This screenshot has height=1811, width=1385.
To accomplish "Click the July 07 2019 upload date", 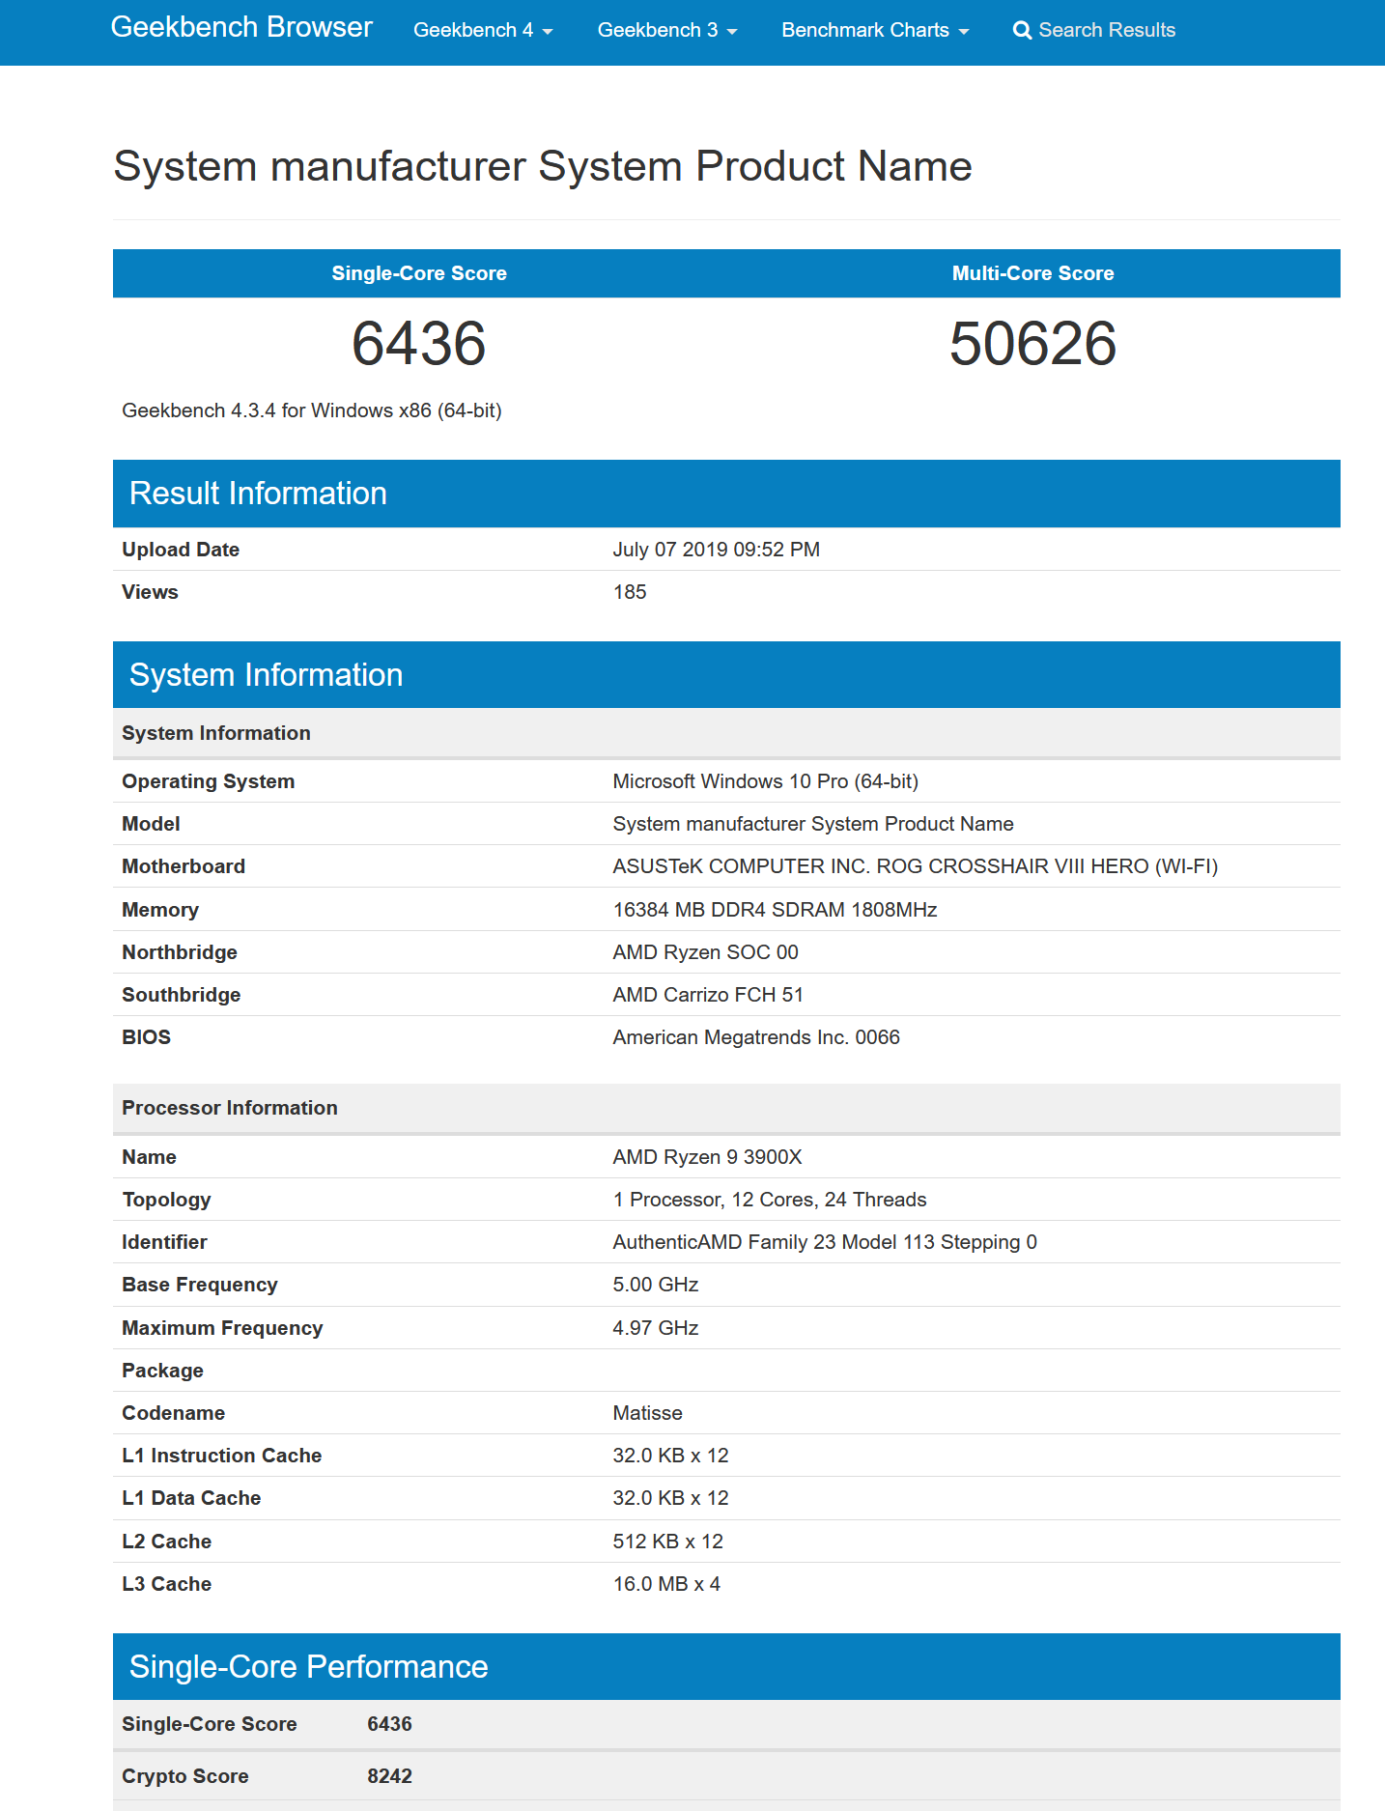I will [x=716, y=550].
